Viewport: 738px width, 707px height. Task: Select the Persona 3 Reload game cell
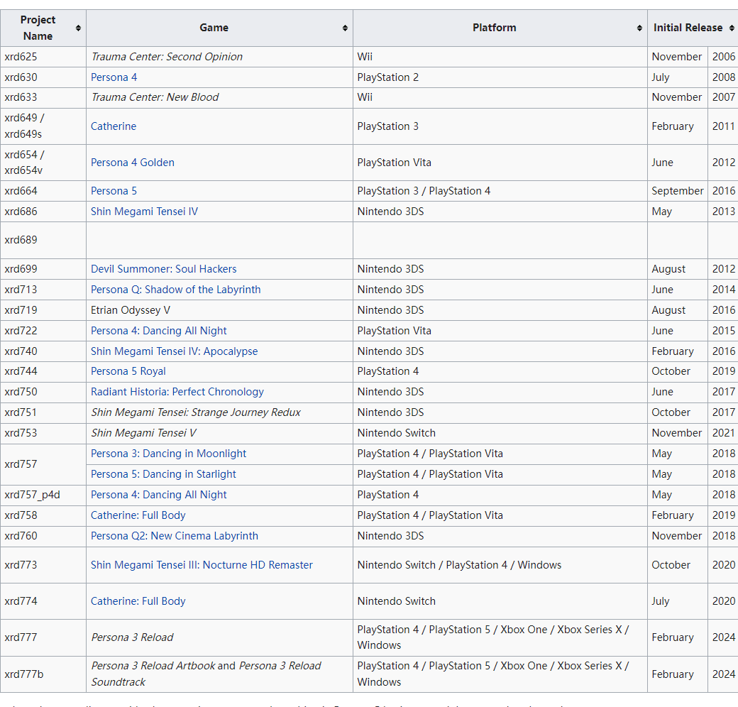coord(219,637)
